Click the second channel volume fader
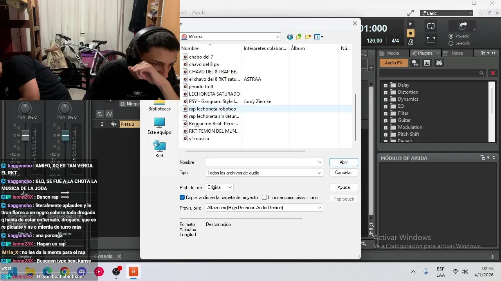The width and height of the screenshot is (501, 281). pos(65,135)
